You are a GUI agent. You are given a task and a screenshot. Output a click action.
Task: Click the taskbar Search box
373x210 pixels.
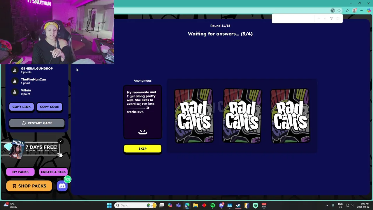coord(135,205)
